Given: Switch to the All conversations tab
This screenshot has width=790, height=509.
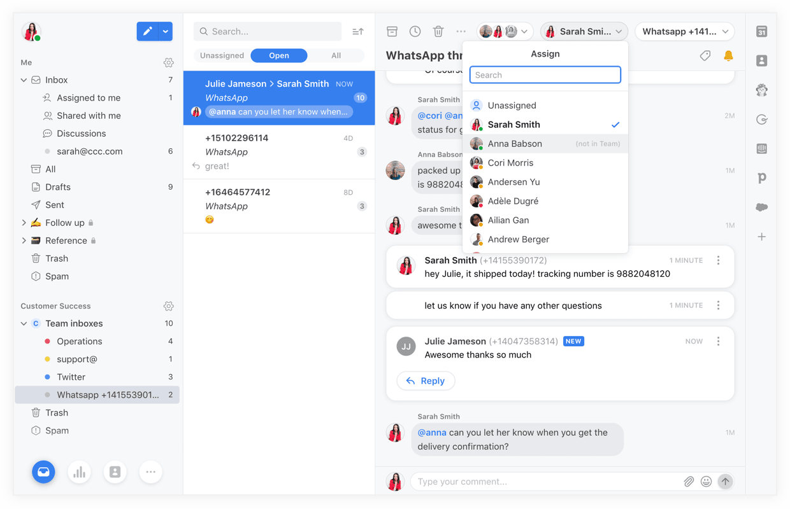Looking at the screenshot, I should pyautogui.click(x=336, y=55).
